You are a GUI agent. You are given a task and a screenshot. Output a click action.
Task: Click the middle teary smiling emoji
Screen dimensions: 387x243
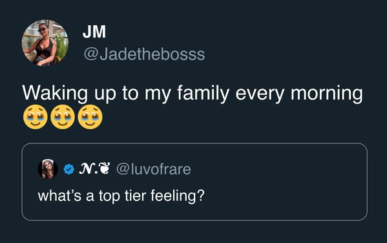63,117
